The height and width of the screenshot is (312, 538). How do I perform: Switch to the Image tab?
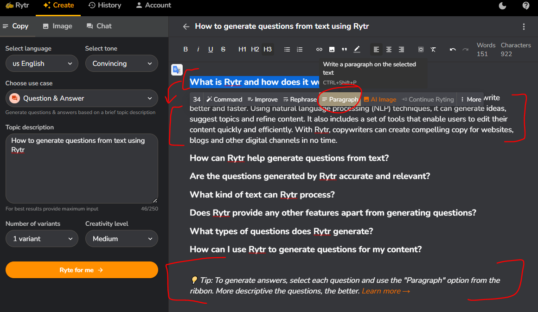[58, 26]
